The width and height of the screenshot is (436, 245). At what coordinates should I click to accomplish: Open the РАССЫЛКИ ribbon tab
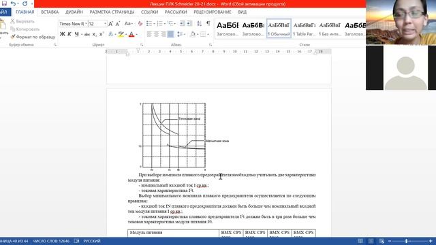[x=176, y=12]
